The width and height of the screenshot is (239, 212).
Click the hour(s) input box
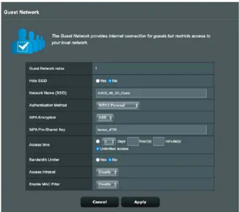133,142
